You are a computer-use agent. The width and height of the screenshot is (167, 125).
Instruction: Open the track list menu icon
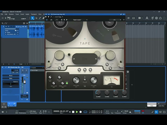[24, 23]
